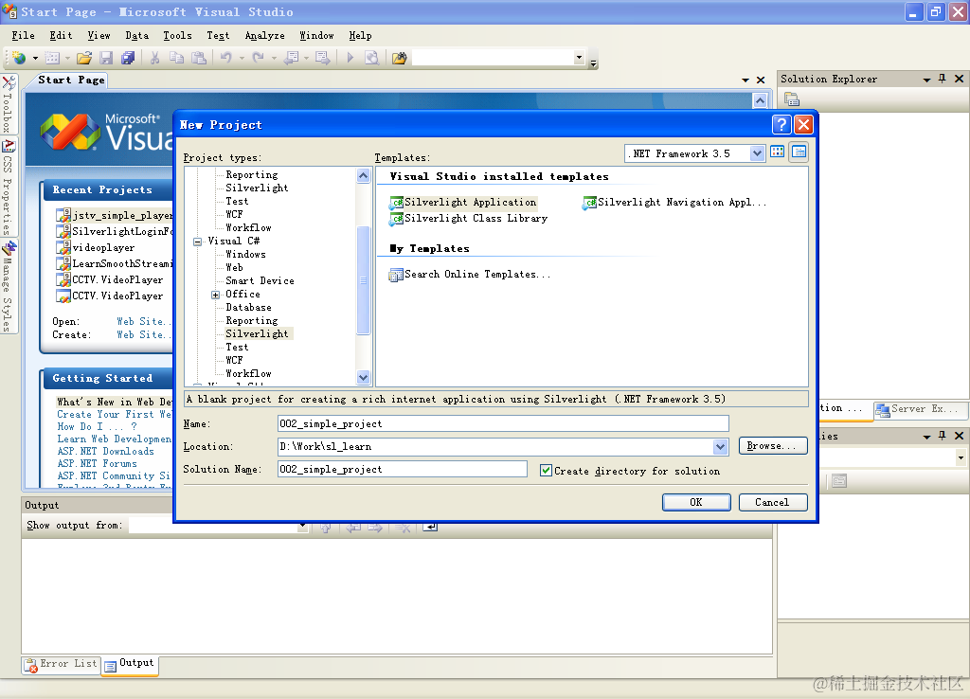Select Smart Device project type
The image size is (970, 699).
click(x=260, y=281)
